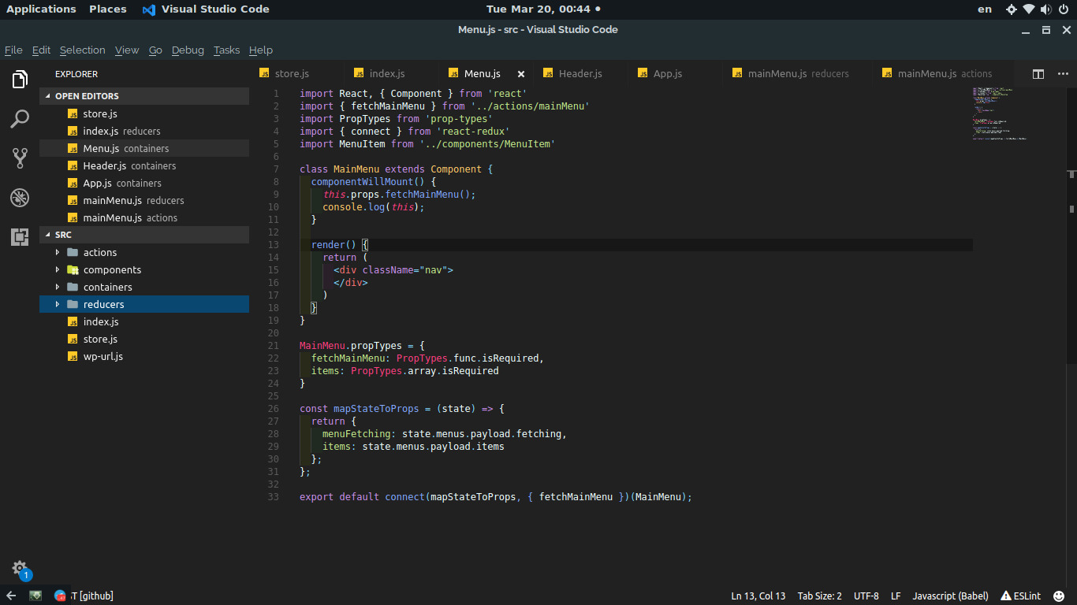Screen dimensions: 1077x605
Task: Click the en keyboard layout indicator
Action: (x=985, y=9)
